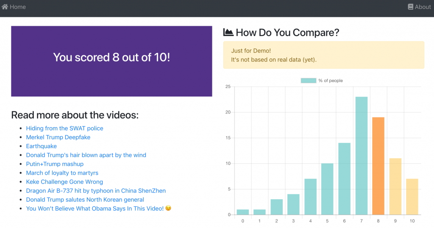Open March of loyalty to martyrs link
This screenshot has width=434, height=228.
(x=62, y=173)
